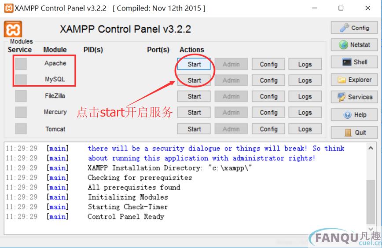Start the Apache module
The image size is (382, 248).
tap(194, 64)
